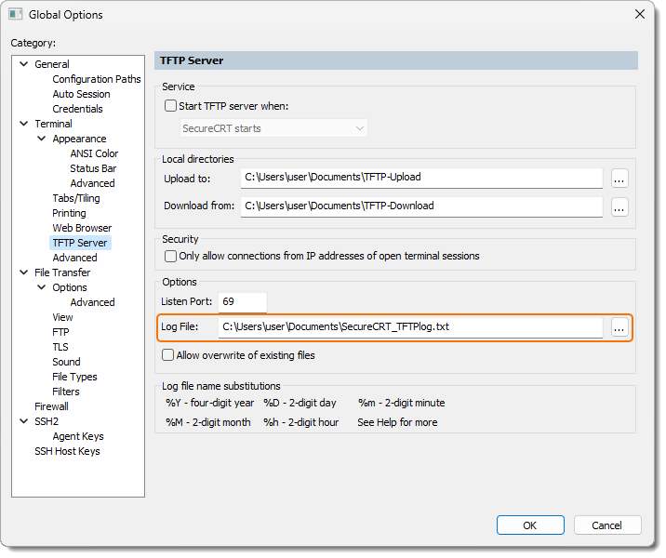
Task: Open the SecureCRT starts dropdown
Action: tap(273, 128)
